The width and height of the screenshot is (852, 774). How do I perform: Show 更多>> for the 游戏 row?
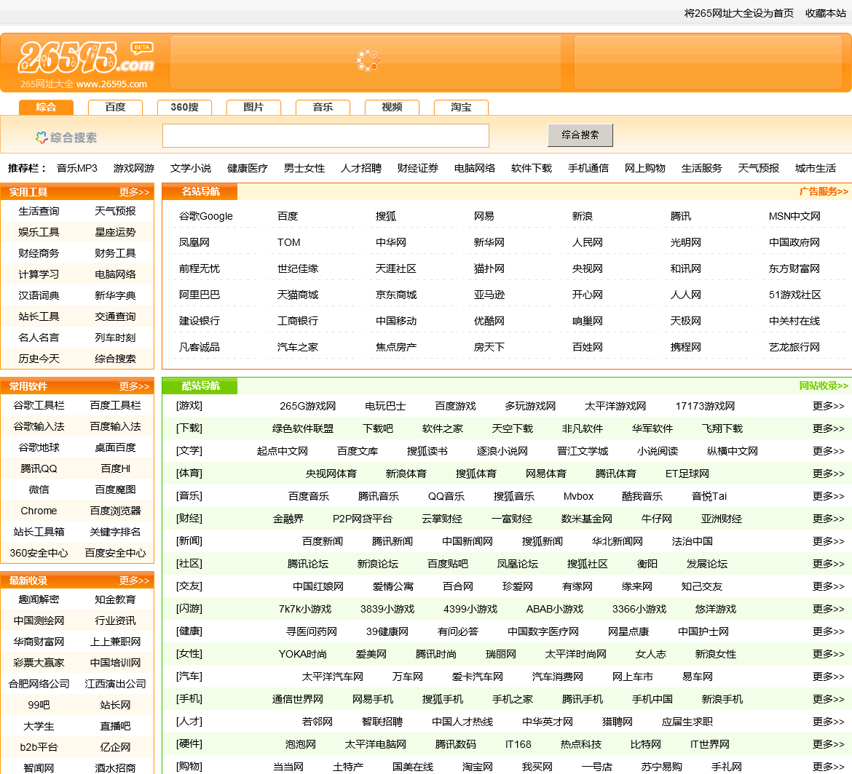point(828,406)
